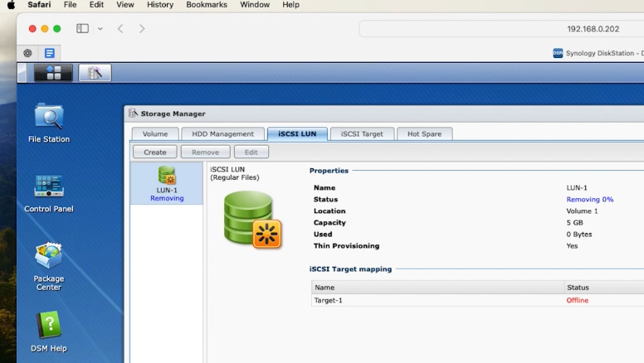Open sidebar options dropdown chevron
Screen dimensions: 644x363
(x=100, y=29)
